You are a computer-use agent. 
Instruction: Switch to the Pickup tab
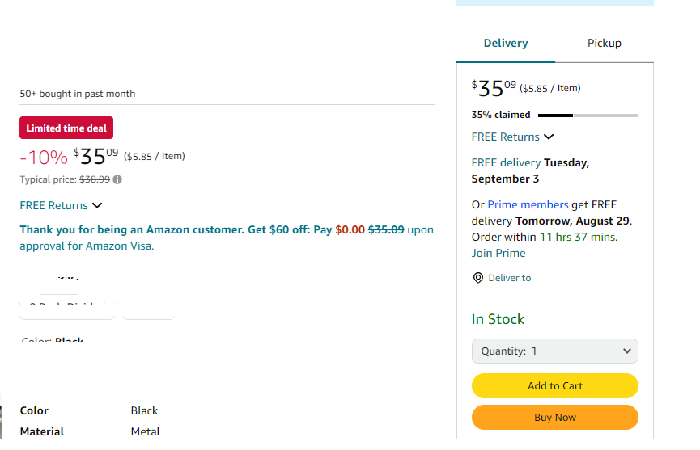click(604, 43)
